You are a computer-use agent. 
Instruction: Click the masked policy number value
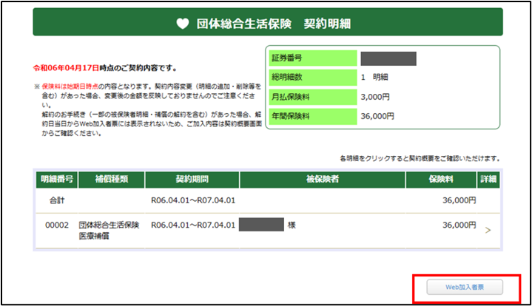click(x=388, y=58)
